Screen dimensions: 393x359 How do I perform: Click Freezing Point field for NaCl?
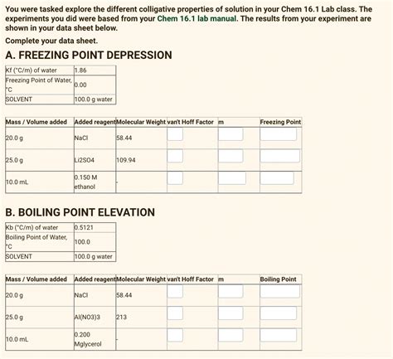(x=279, y=134)
